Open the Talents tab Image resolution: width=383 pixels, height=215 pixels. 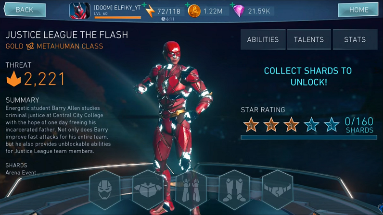(309, 39)
